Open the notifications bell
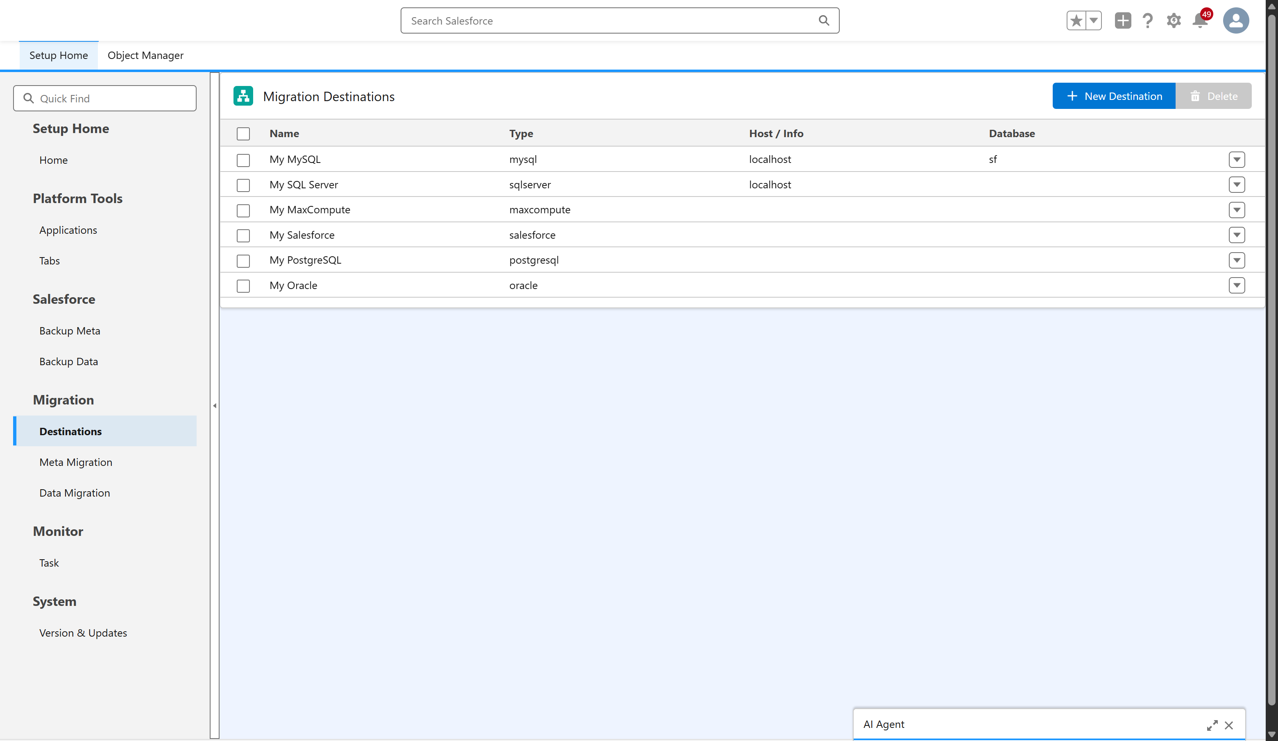This screenshot has height=741, width=1278. pyautogui.click(x=1201, y=21)
